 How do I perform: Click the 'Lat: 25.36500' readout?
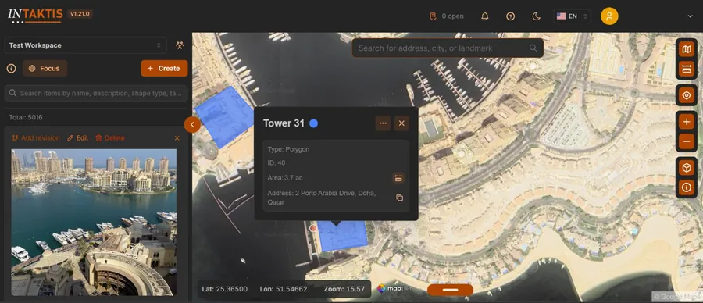225,289
